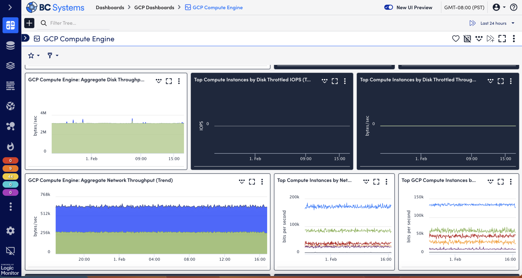
Task: Open the star favorites dropdown below the dashboard title
Action: 33,55
